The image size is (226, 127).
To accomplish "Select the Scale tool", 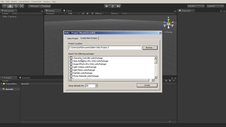I will (x=22, y=6).
